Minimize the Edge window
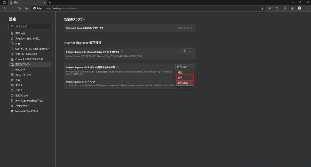 (x=293, y=2)
